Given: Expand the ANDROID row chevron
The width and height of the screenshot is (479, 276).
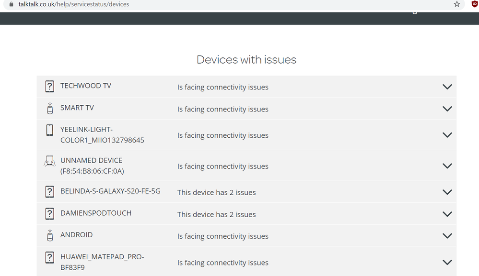Looking at the screenshot, I should tap(447, 236).
